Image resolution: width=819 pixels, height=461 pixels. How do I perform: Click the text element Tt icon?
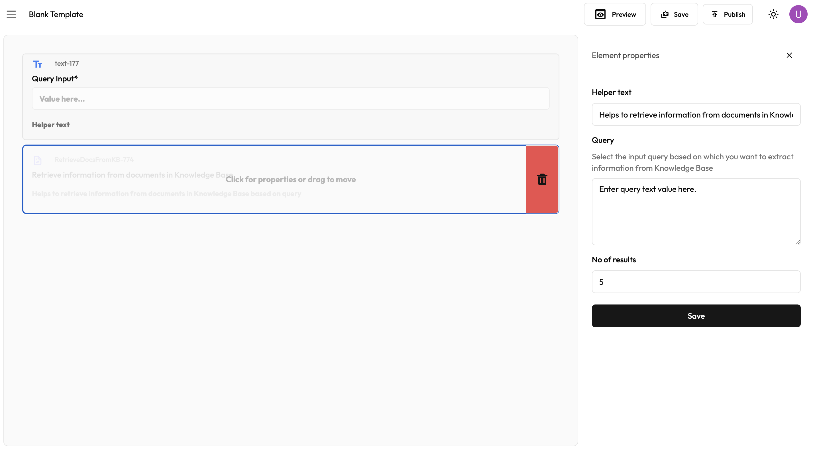[x=38, y=64]
